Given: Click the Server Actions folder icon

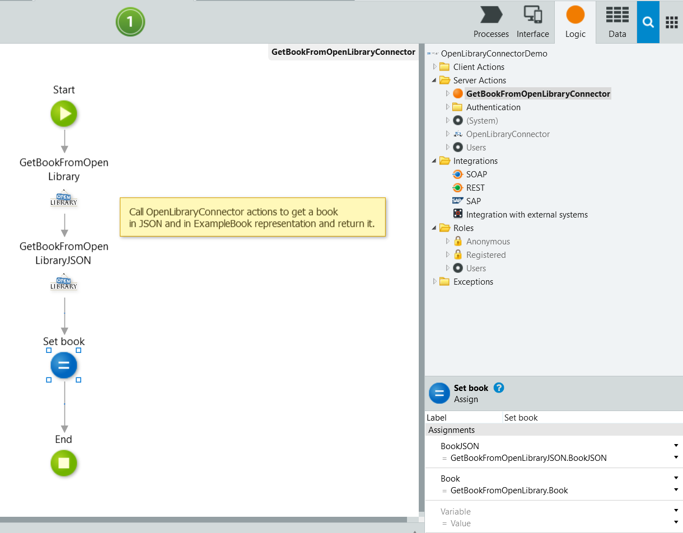Looking at the screenshot, I should (x=445, y=80).
